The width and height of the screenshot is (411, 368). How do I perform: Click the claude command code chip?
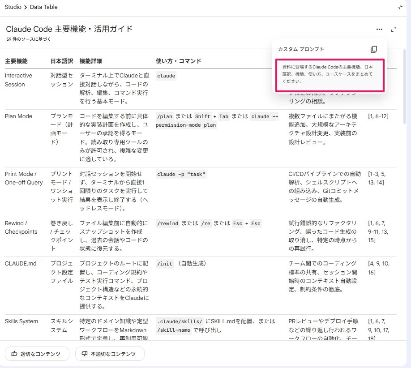(x=166, y=76)
